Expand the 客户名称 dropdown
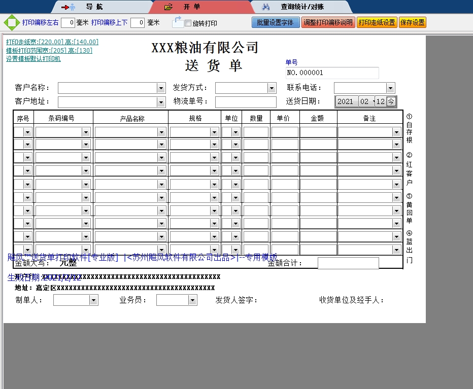The width and height of the screenshot is (473, 389). (161, 88)
